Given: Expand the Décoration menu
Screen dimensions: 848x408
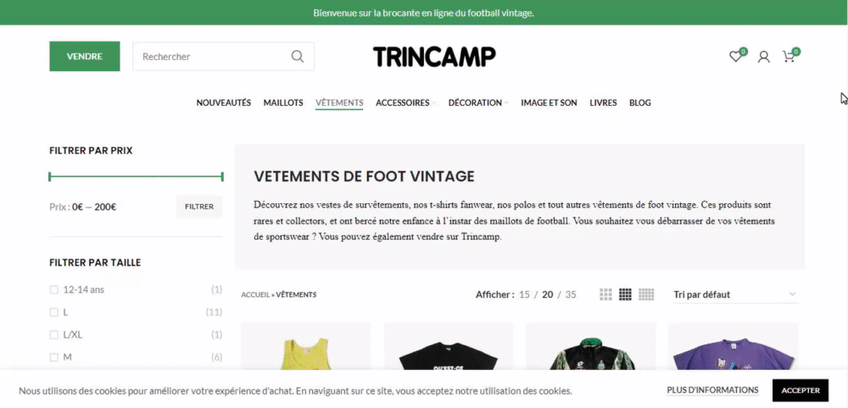Looking at the screenshot, I should point(478,102).
